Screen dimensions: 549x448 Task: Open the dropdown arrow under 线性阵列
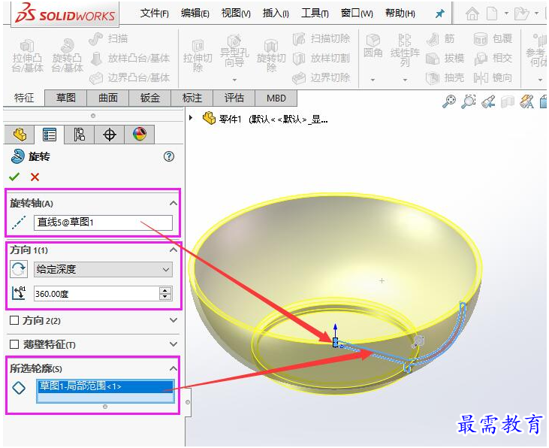pyautogui.click(x=405, y=80)
